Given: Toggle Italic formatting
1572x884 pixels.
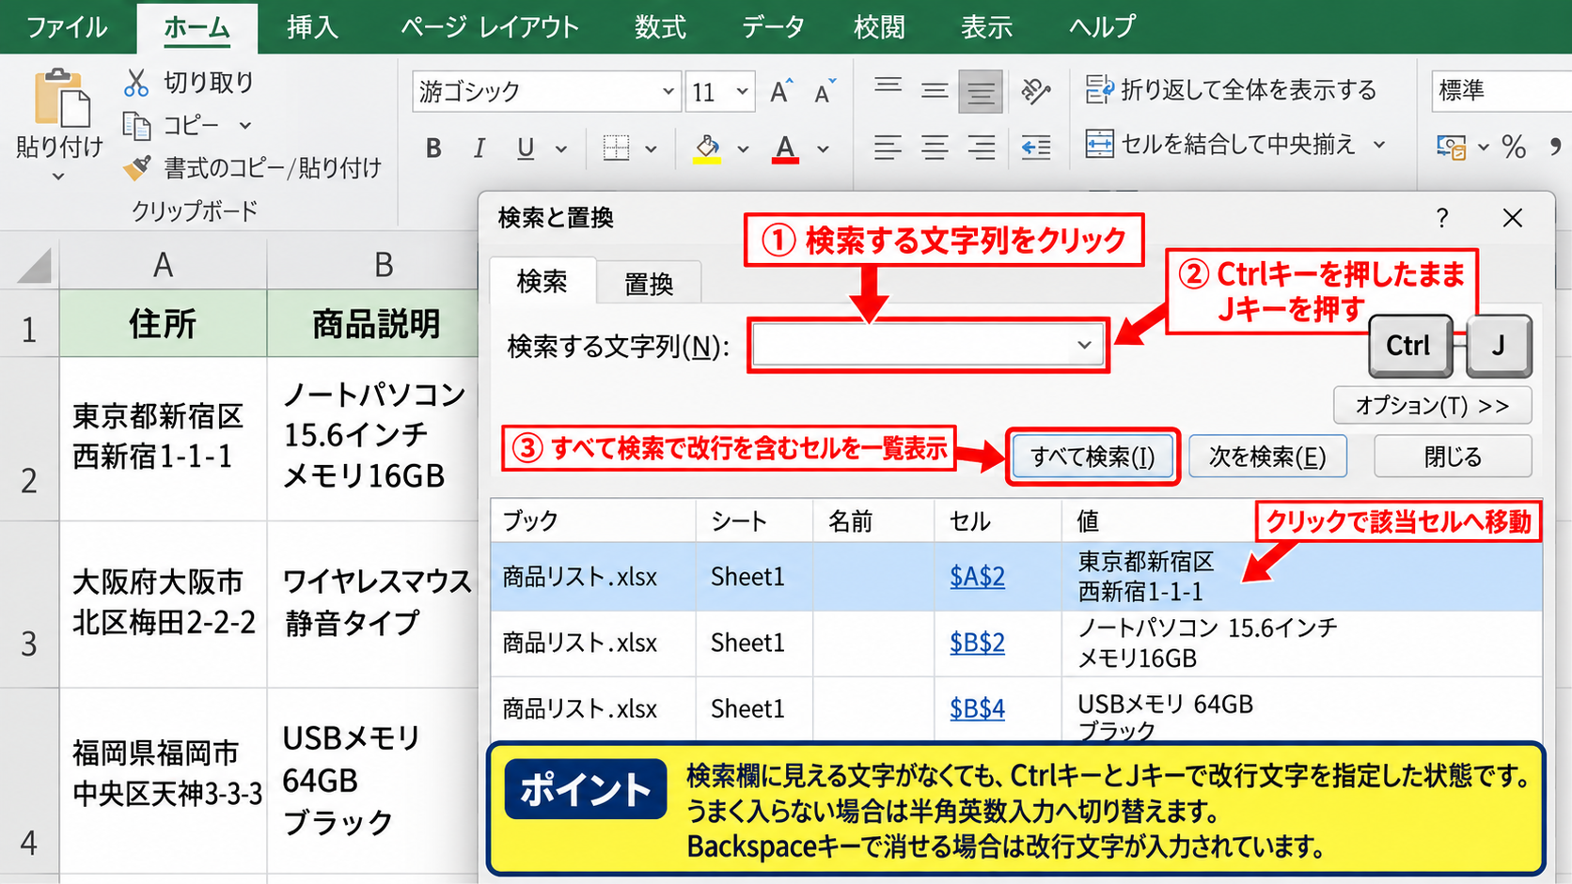Looking at the screenshot, I should click(479, 148).
